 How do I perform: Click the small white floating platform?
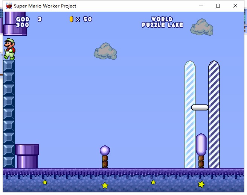pyautogui.click(x=200, y=107)
